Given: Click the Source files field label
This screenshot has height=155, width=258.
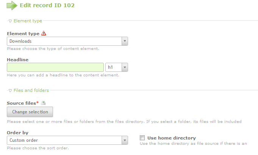Looking at the screenshot, I should coord(22,103).
